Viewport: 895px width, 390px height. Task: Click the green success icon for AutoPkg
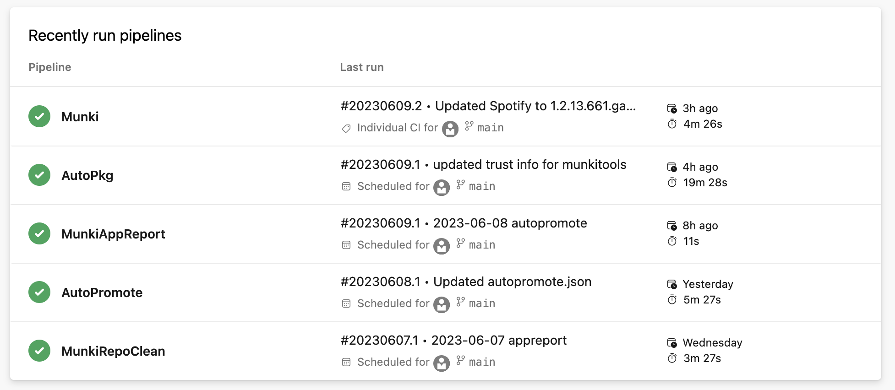(x=39, y=175)
